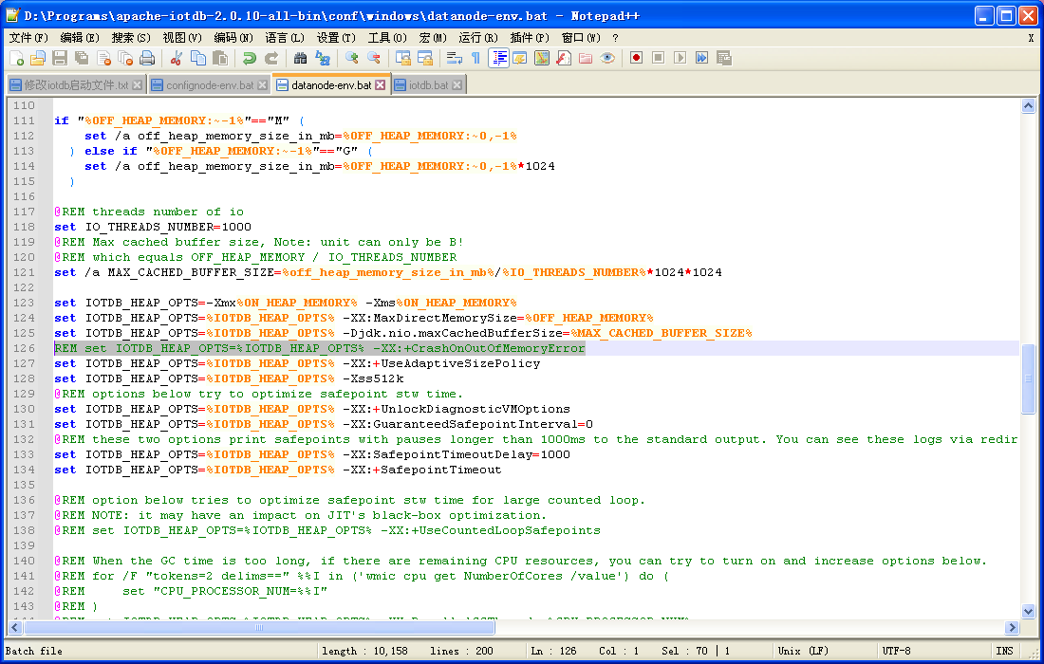Toggle the indent guide icon
This screenshot has width=1044, height=664.
498,59
